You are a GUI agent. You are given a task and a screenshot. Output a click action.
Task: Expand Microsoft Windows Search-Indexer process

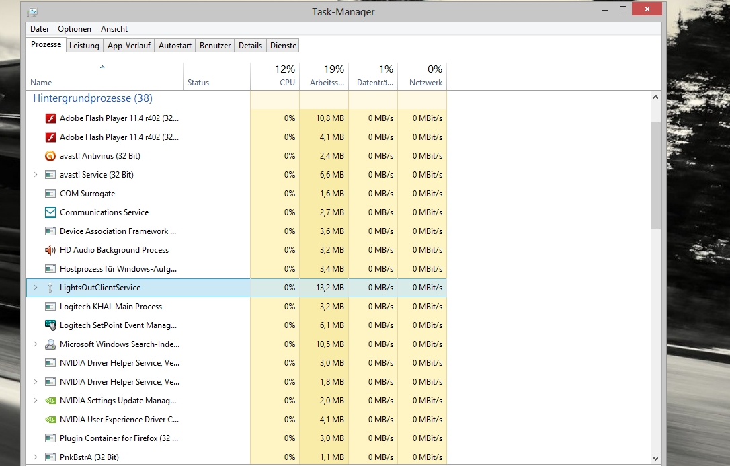[x=36, y=344]
